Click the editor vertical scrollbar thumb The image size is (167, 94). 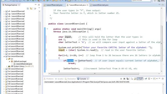(x=162, y=44)
